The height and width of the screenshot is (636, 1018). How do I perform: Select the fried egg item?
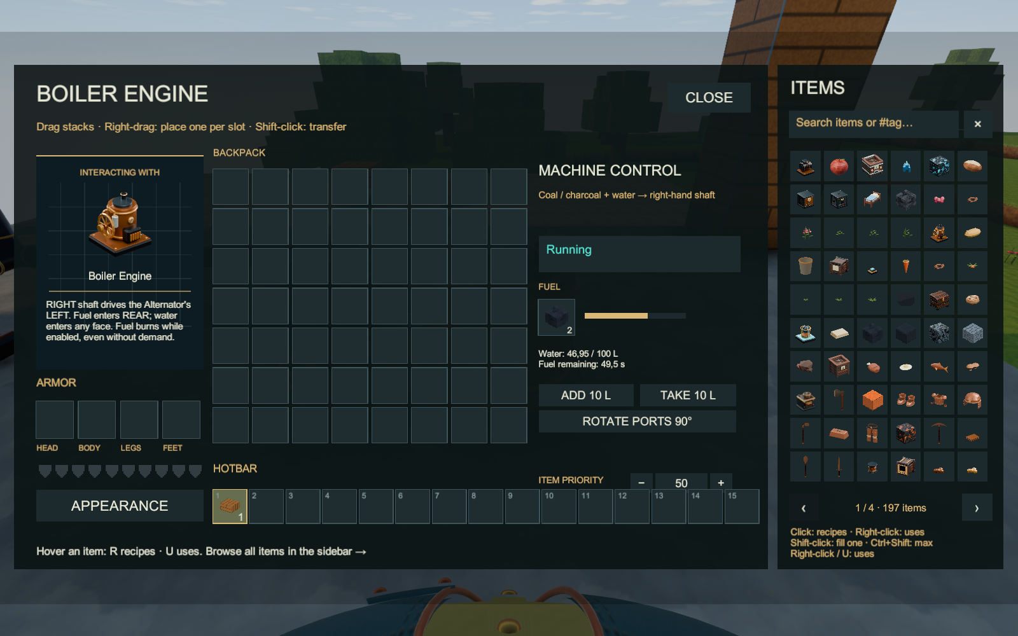pyautogui.click(x=905, y=366)
